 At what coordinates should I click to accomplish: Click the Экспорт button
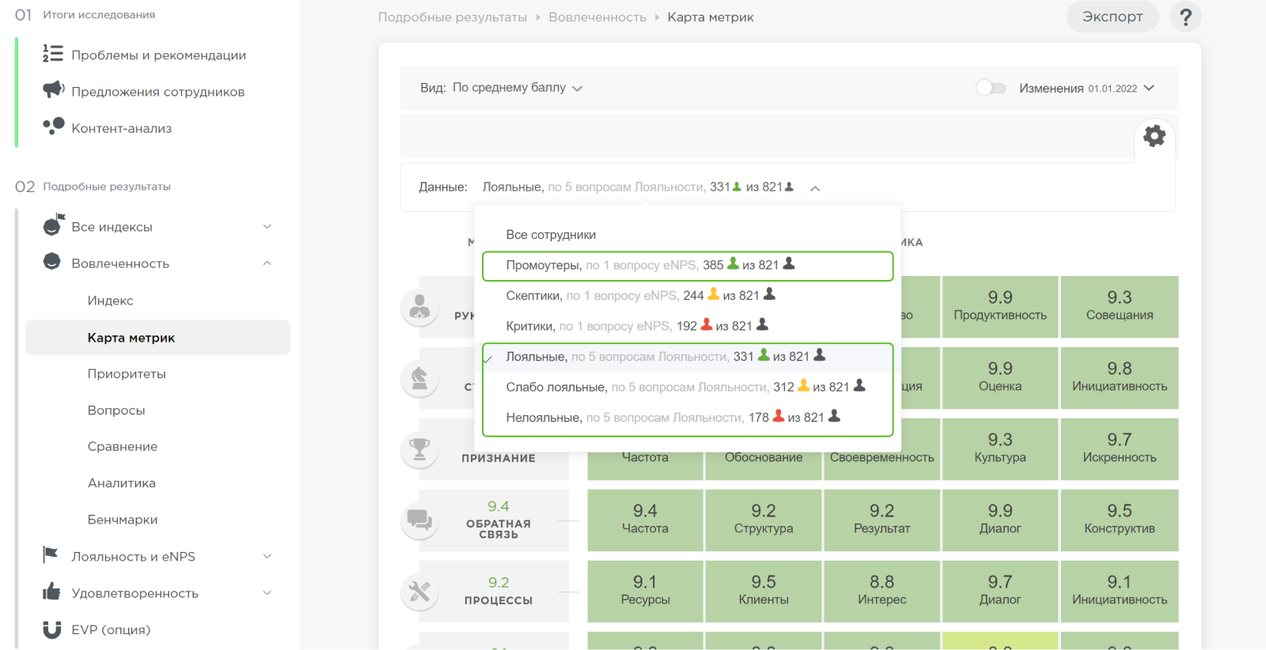(1112, 17)
